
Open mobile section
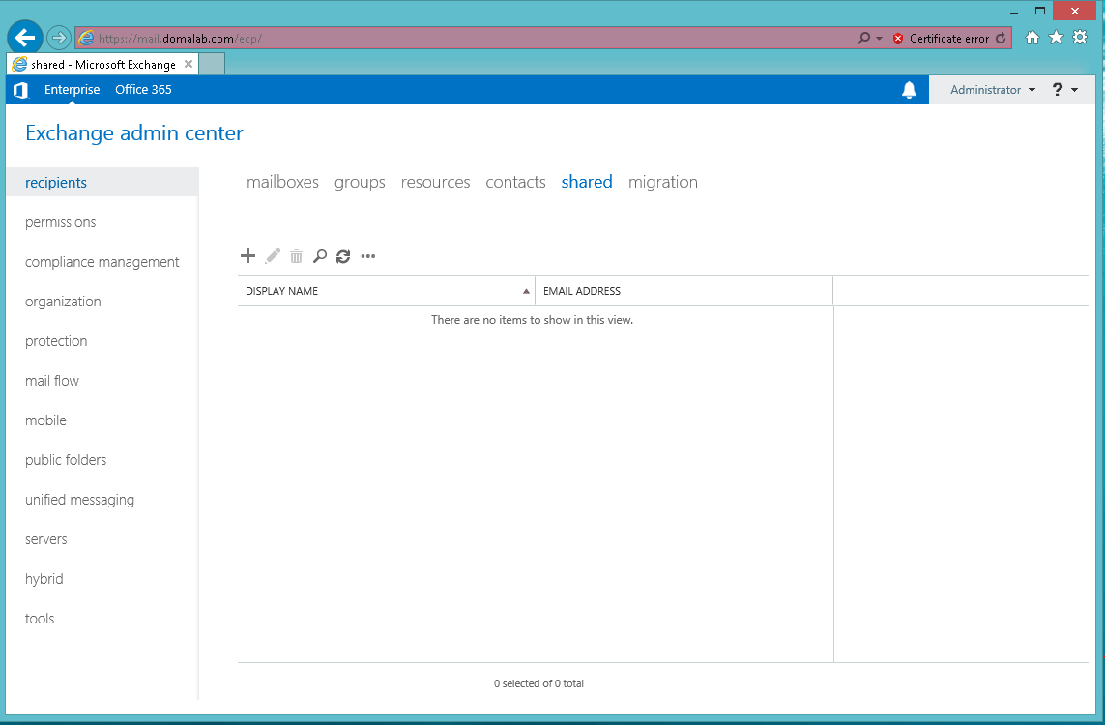pyautogui.click(x=45, y=420)
